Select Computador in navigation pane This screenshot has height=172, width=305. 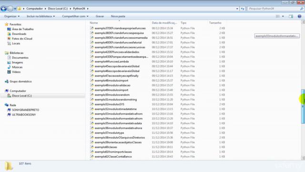tap(18, 91)
